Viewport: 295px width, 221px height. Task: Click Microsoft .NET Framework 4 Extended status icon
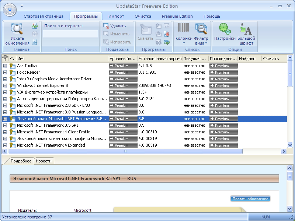(13, 145)
